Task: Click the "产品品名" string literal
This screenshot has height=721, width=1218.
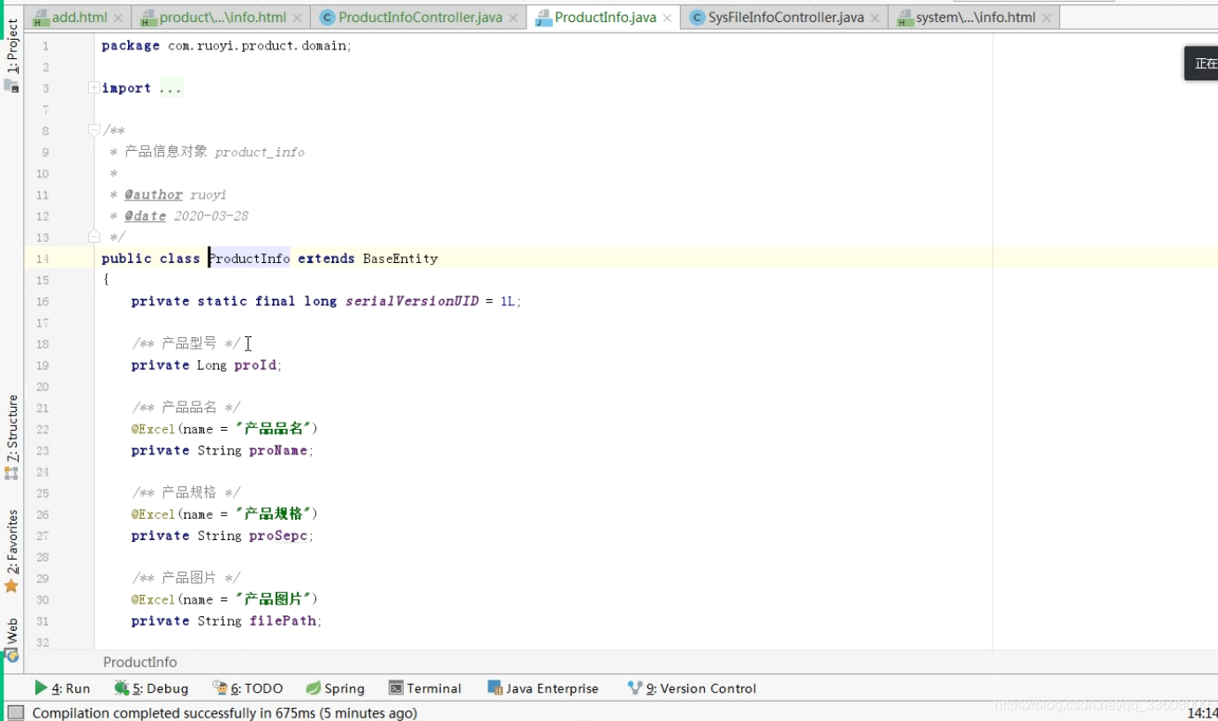Action: pyautogui.click(x=273, y=429)
